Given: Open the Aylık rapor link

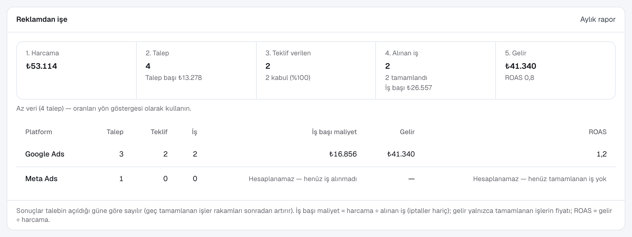Looking at the screenshot, I should pos(598,20).
